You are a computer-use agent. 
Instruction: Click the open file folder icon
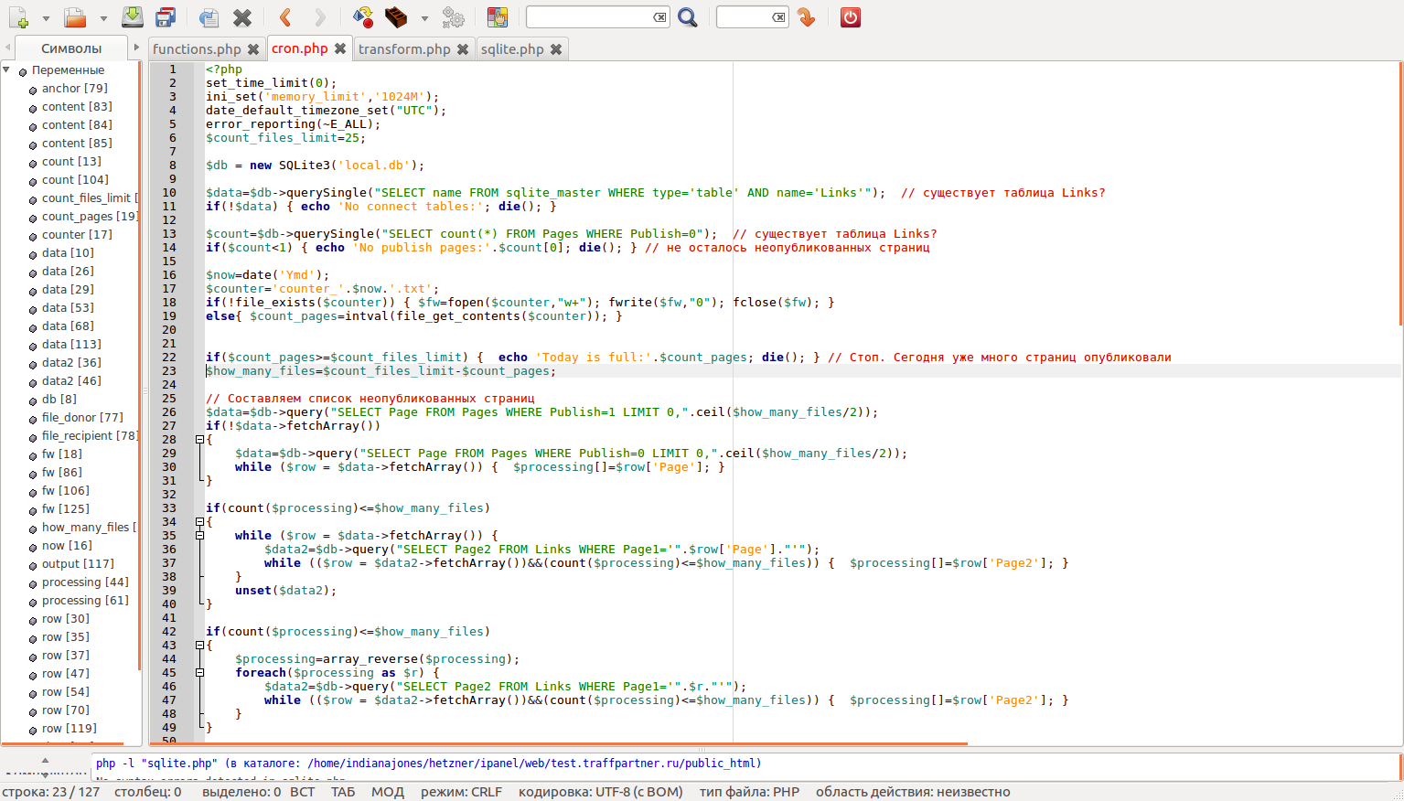[x=75, y=17]
